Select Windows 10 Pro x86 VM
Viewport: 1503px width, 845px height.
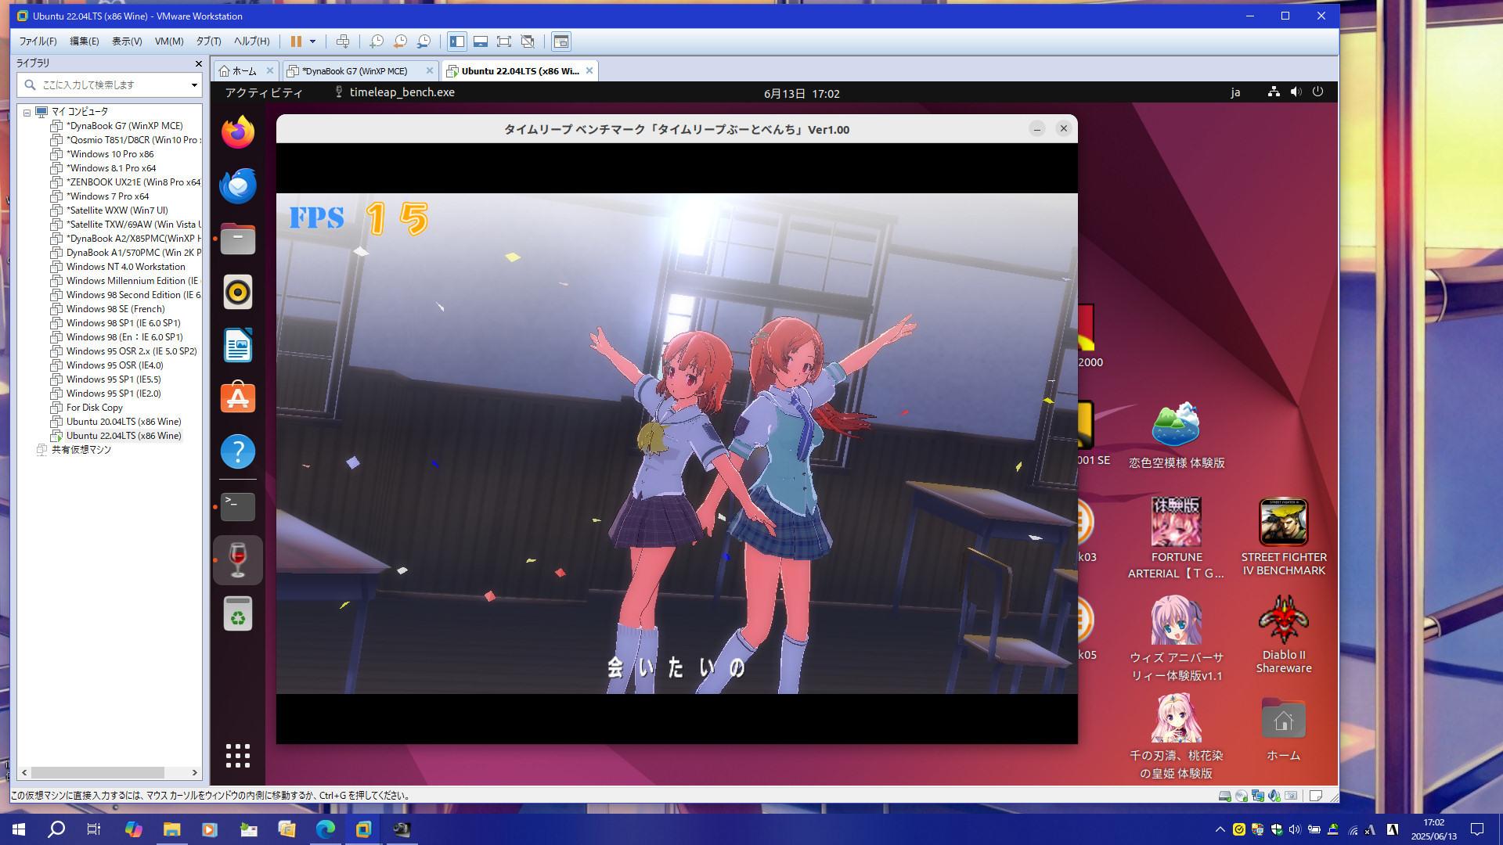click(x=110, y=154)
